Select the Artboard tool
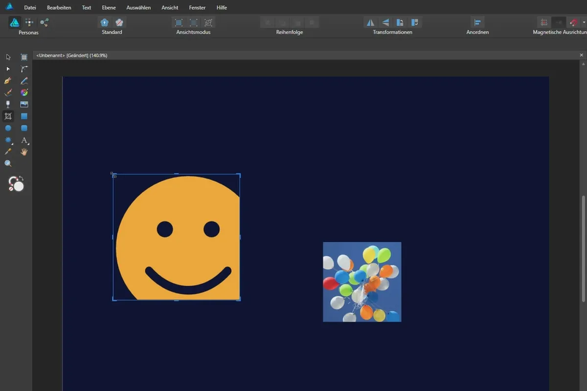 (24, 57)
